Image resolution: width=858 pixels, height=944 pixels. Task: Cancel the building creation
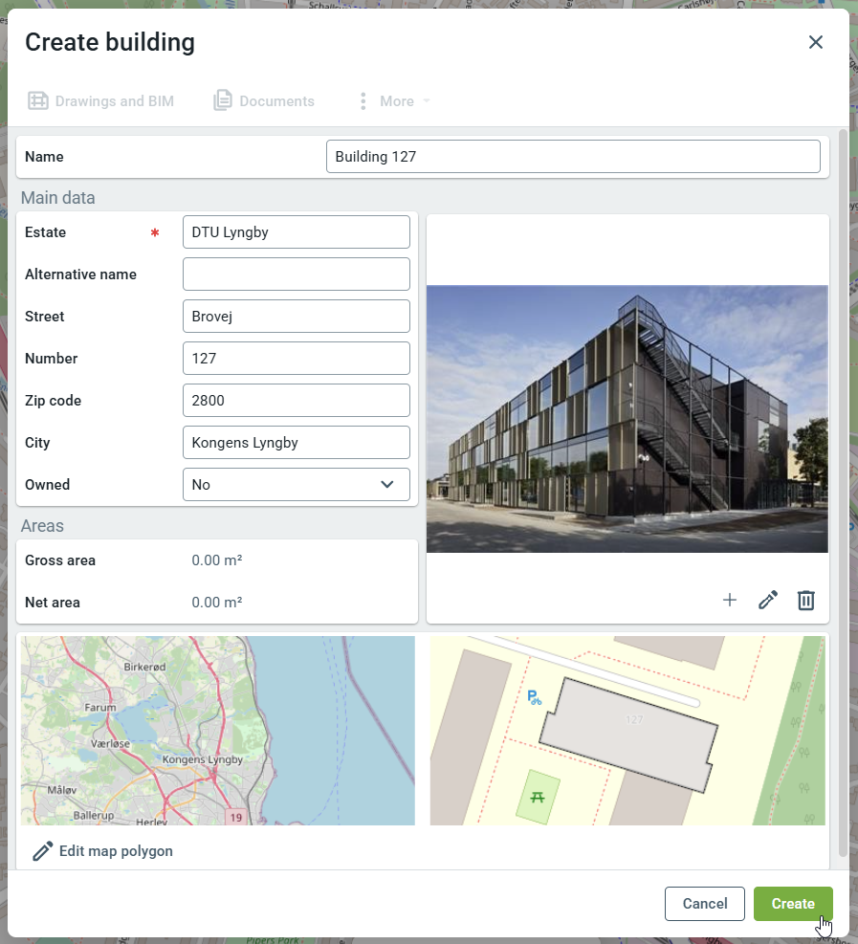[x=705, y=904]
